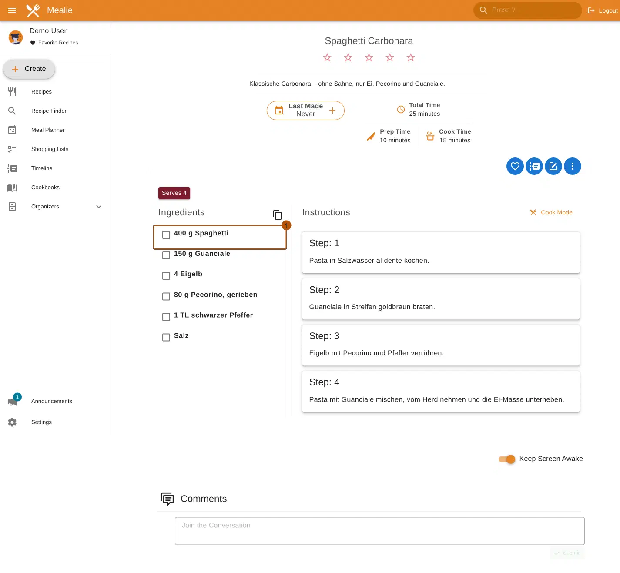
Task: Click the Mealie logo icon
Action: point(34,10)
